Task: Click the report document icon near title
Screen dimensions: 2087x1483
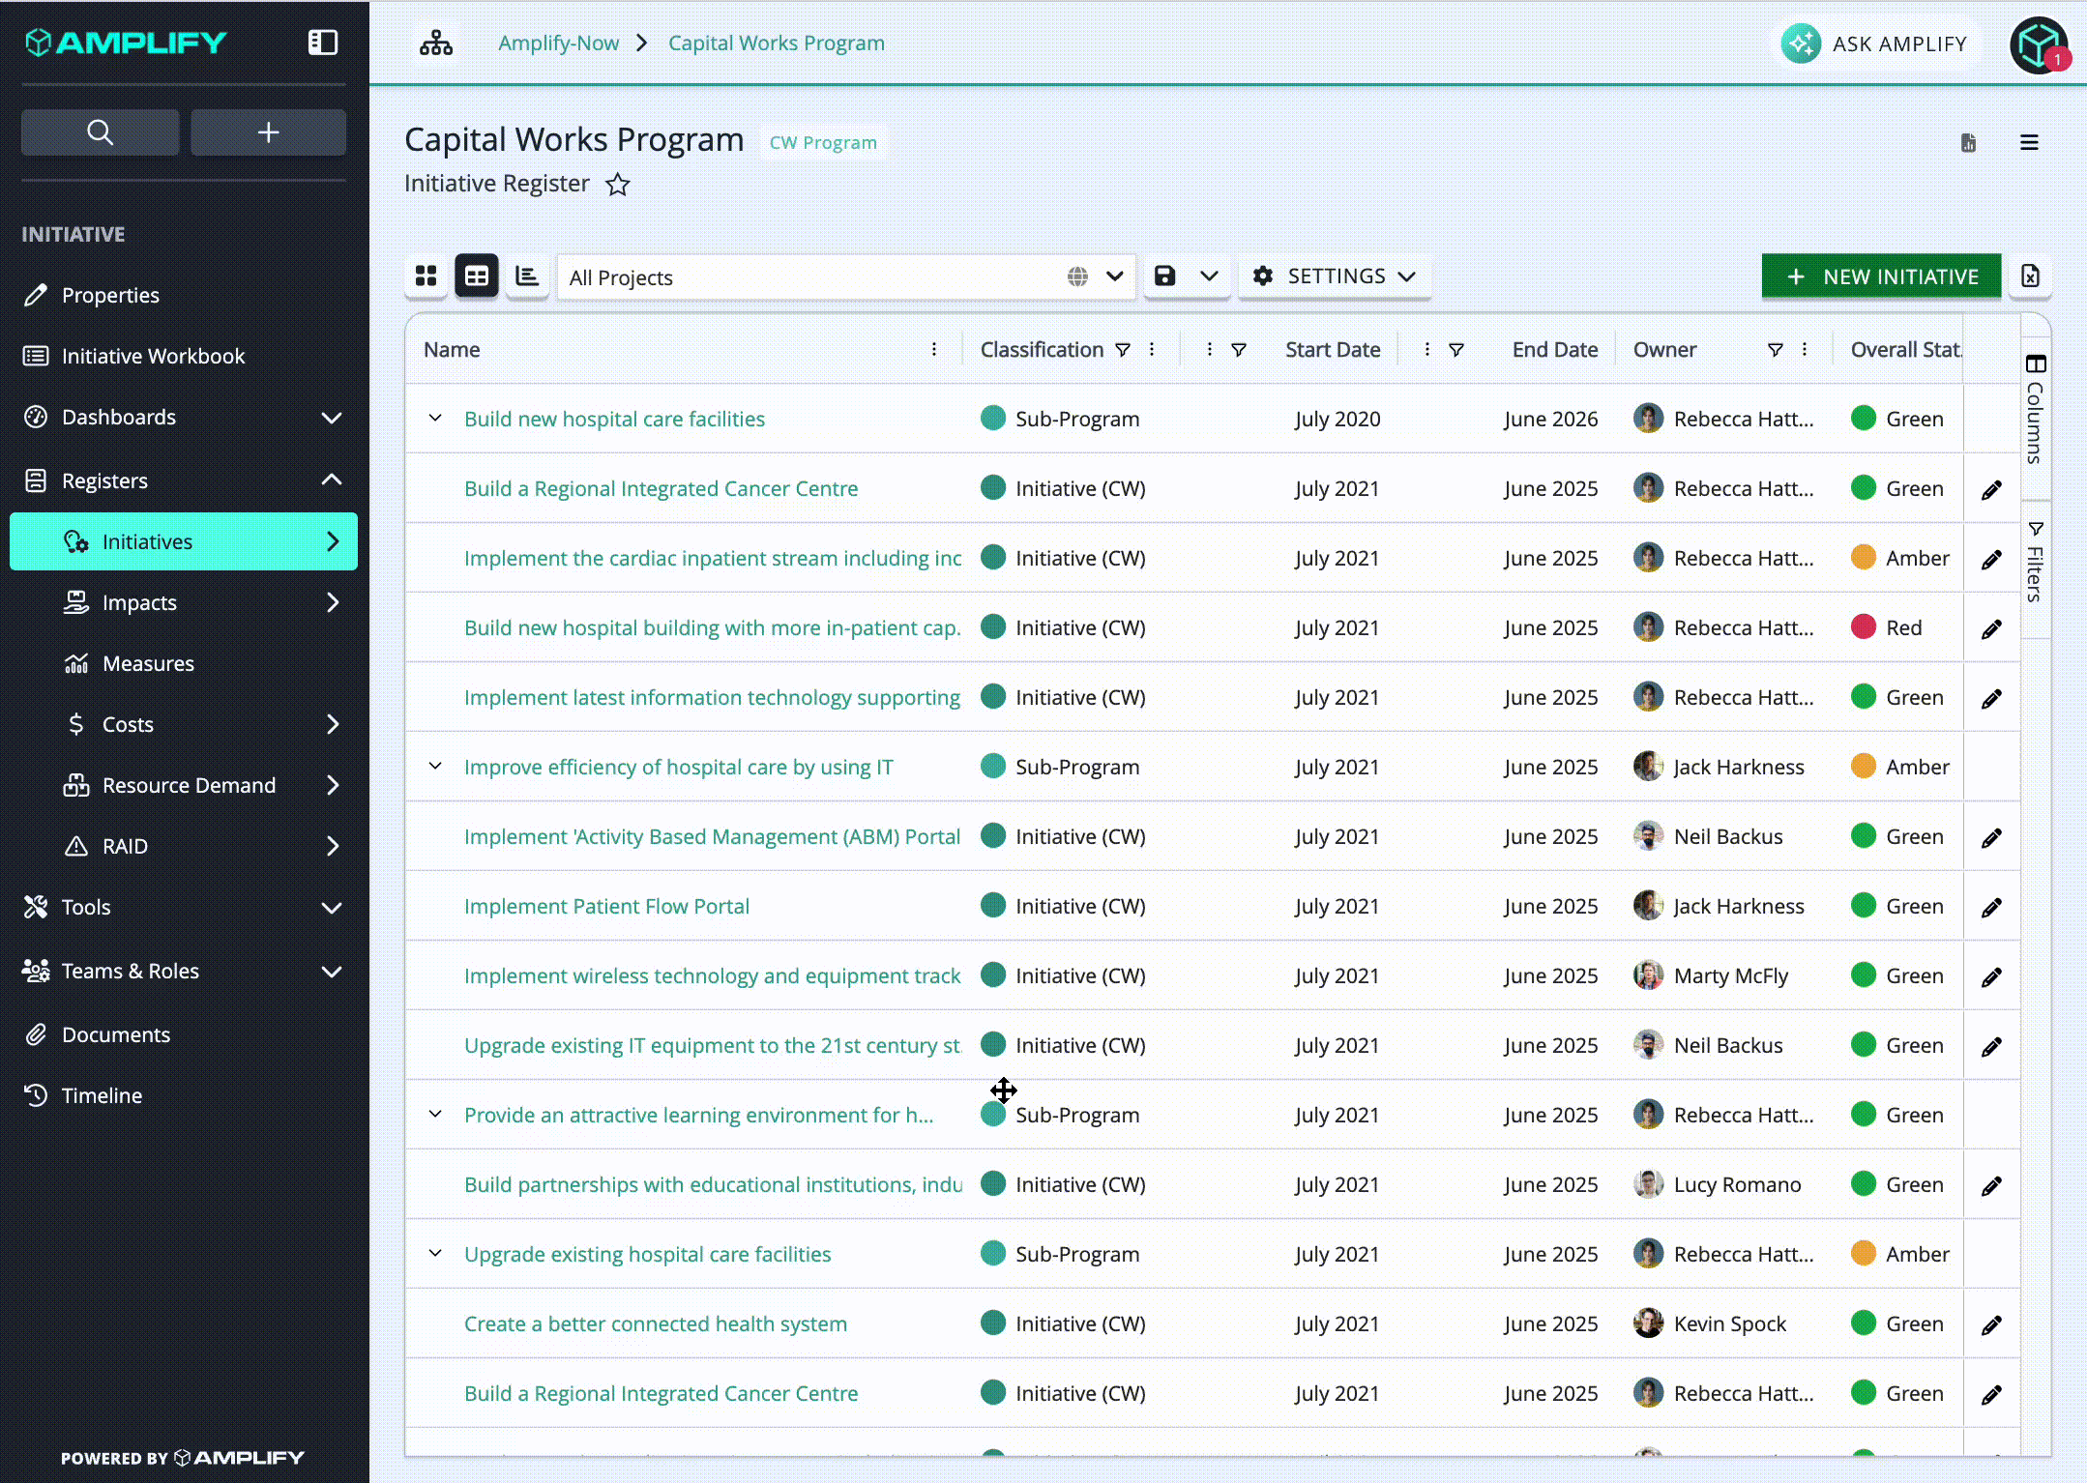Action: [1968, 143]
